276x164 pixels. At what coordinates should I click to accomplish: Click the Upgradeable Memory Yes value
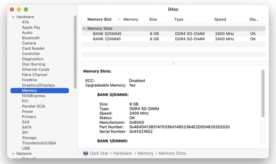(132, 85)
